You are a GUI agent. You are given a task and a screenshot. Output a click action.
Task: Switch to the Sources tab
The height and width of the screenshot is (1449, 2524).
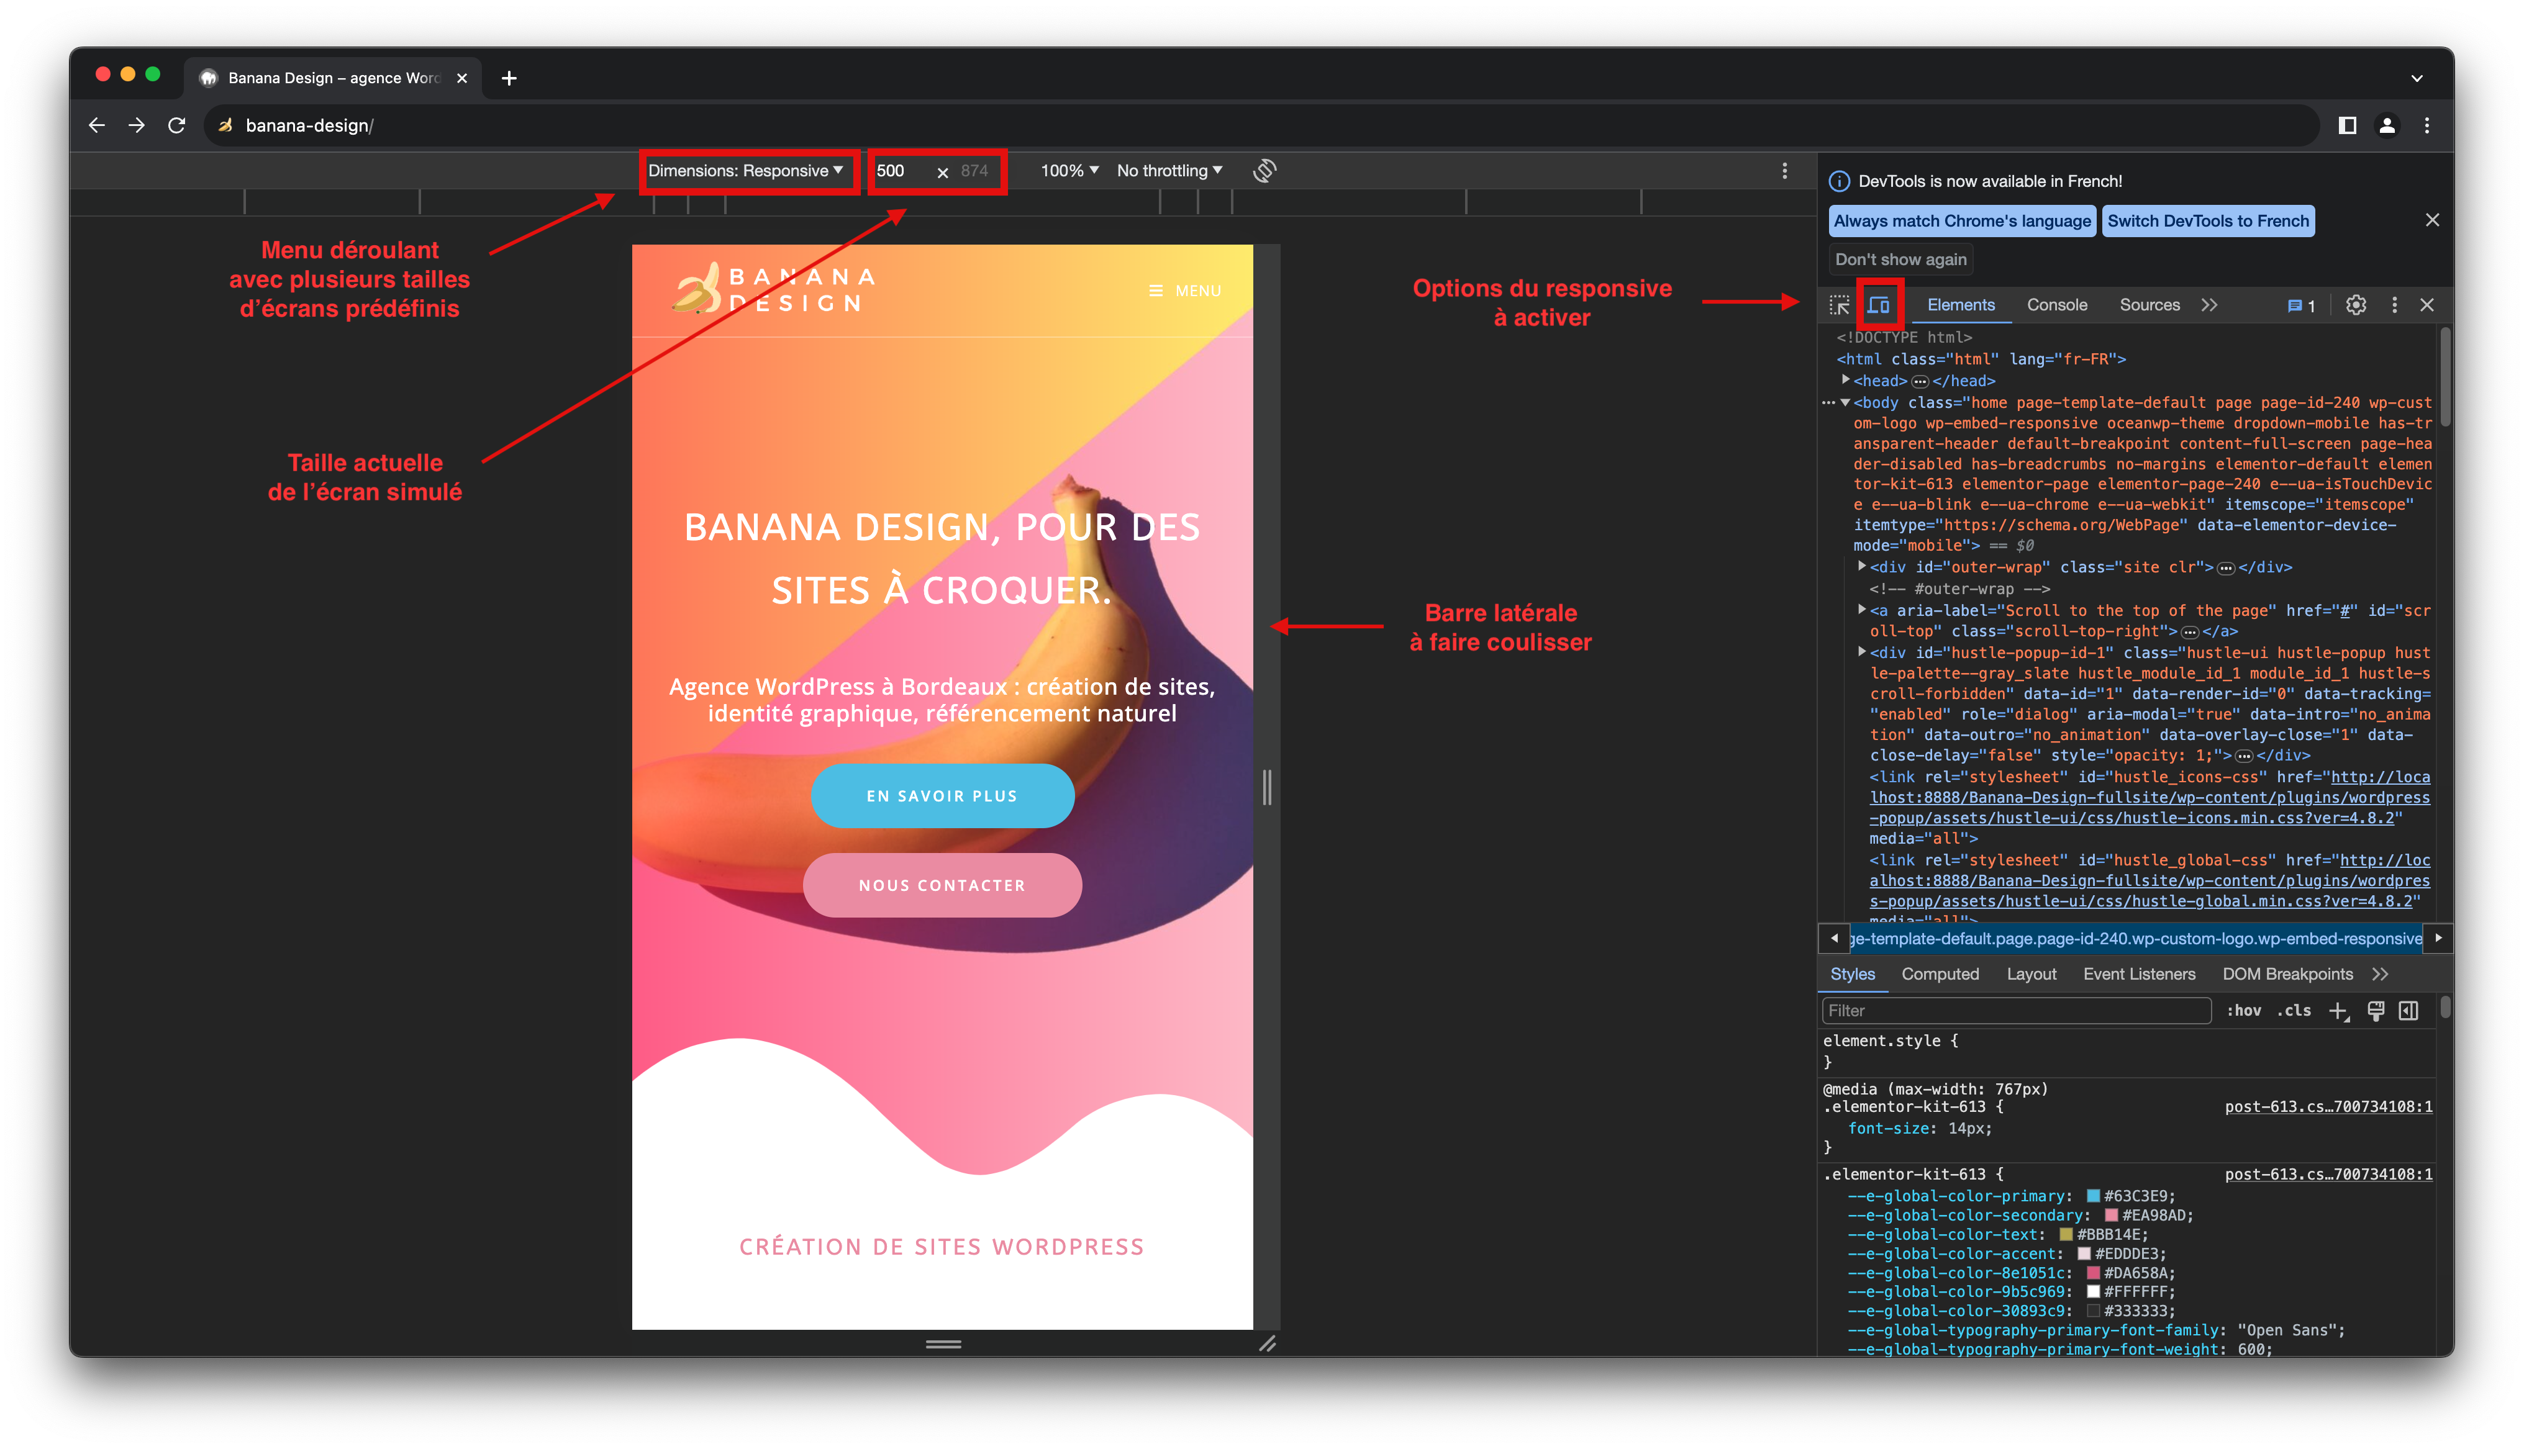pyautogui.click(x=2149, y=305)
